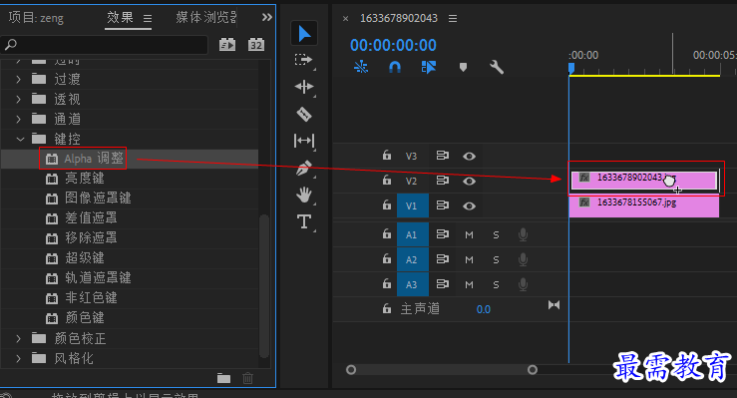Toggle sync lock on A2 track

click(442, 259)
